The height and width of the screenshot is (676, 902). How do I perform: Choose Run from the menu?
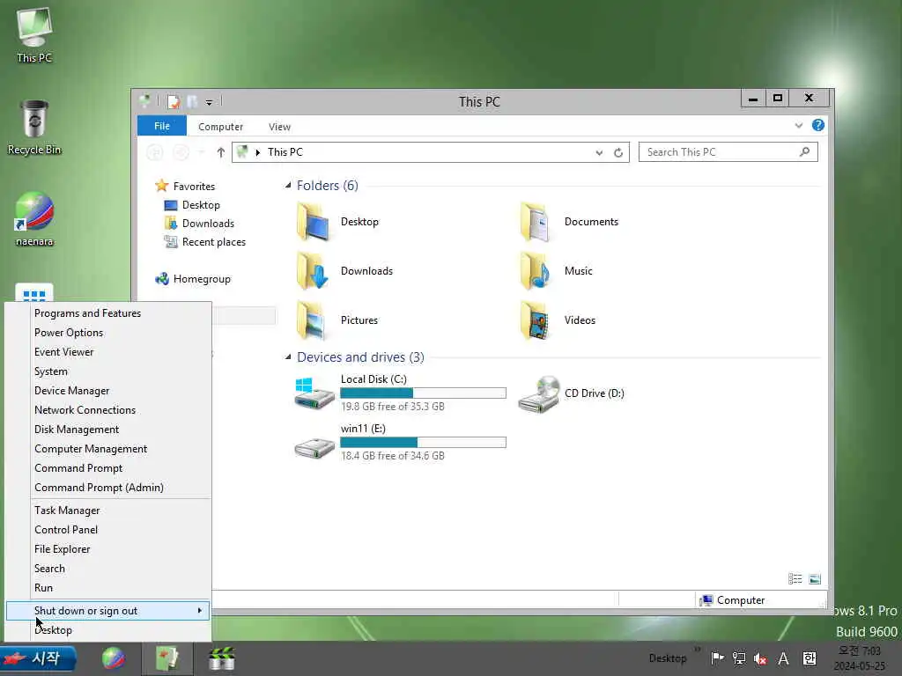(x=108, y=587)
